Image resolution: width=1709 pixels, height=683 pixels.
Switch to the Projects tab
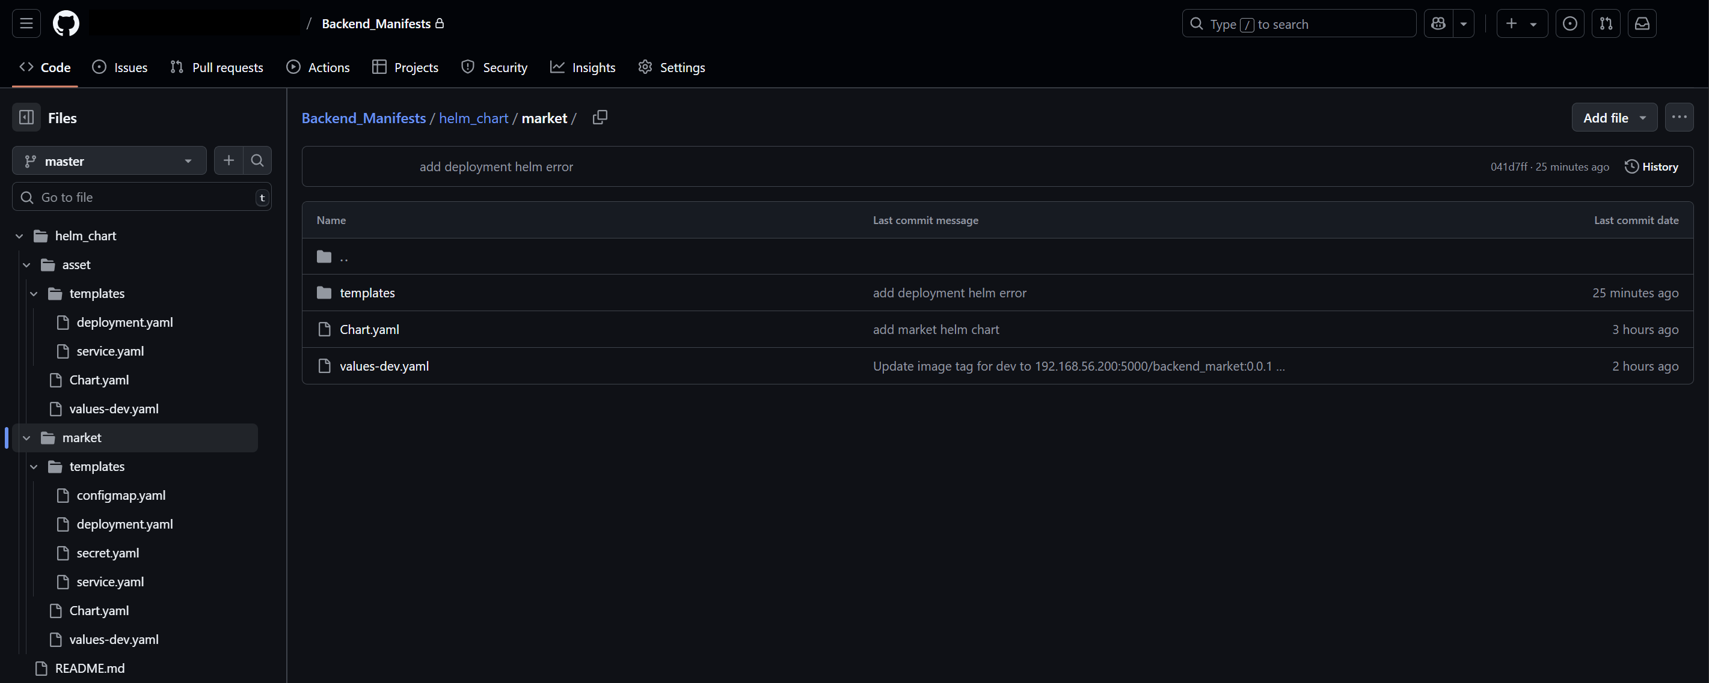[405, 67]
